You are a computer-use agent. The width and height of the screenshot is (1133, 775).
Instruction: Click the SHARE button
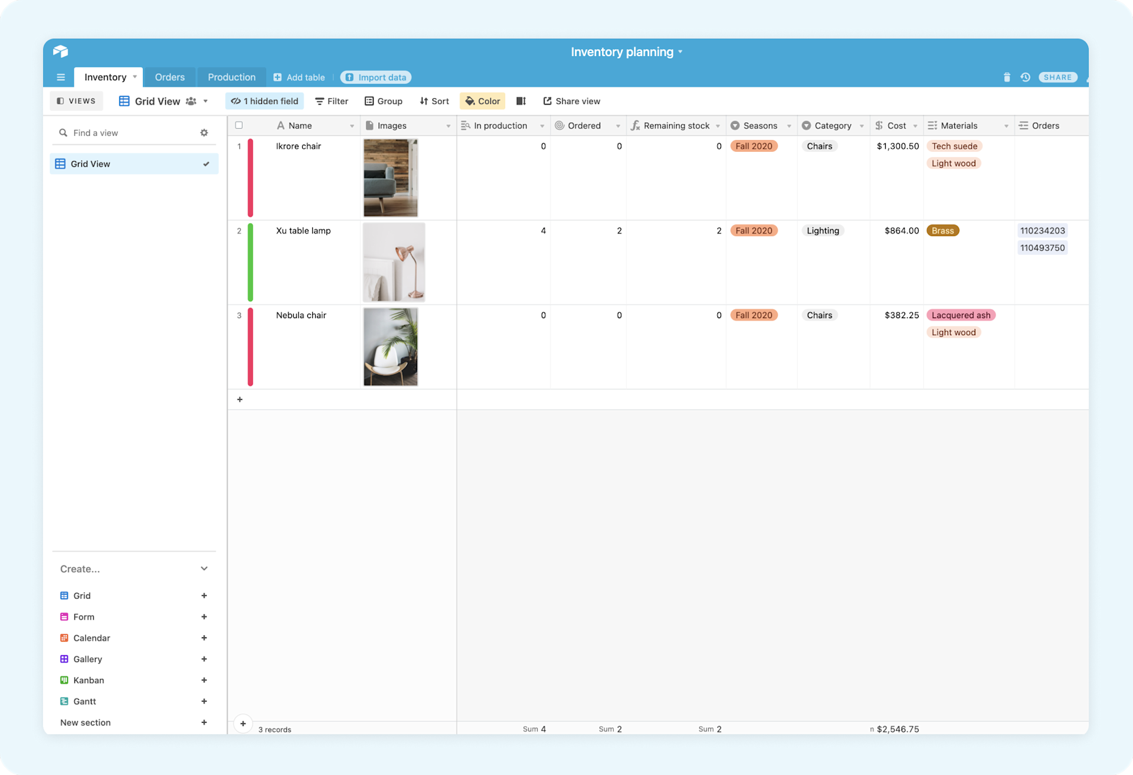tap(1057, 77)
